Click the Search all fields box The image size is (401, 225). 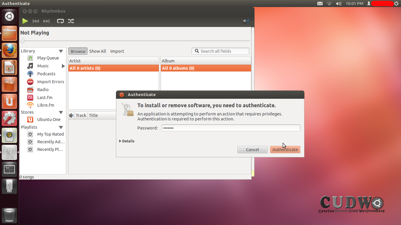(220, 51)
